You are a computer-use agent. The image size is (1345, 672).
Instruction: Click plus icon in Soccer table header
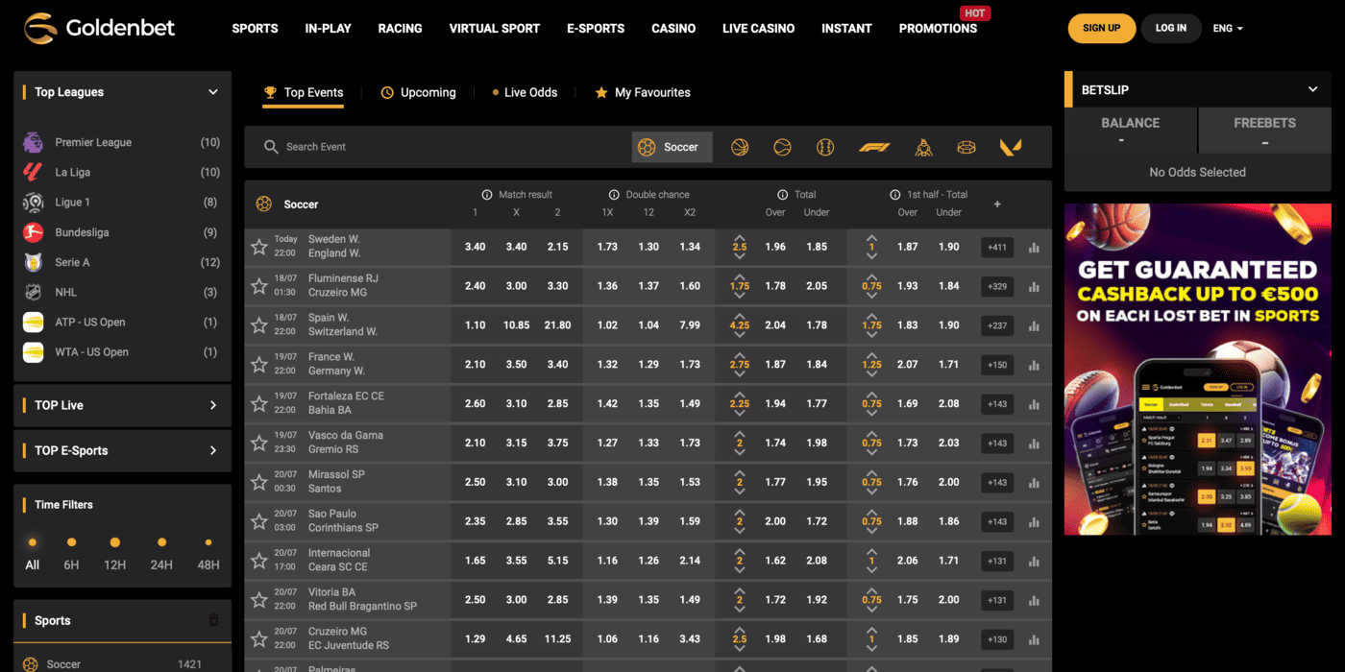997,204
